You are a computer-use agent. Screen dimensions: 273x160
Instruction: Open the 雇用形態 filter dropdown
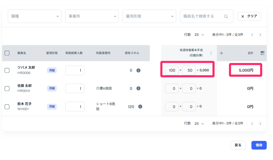point(149,16)
